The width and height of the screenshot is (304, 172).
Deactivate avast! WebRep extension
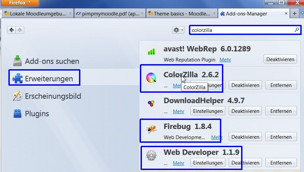280,59
